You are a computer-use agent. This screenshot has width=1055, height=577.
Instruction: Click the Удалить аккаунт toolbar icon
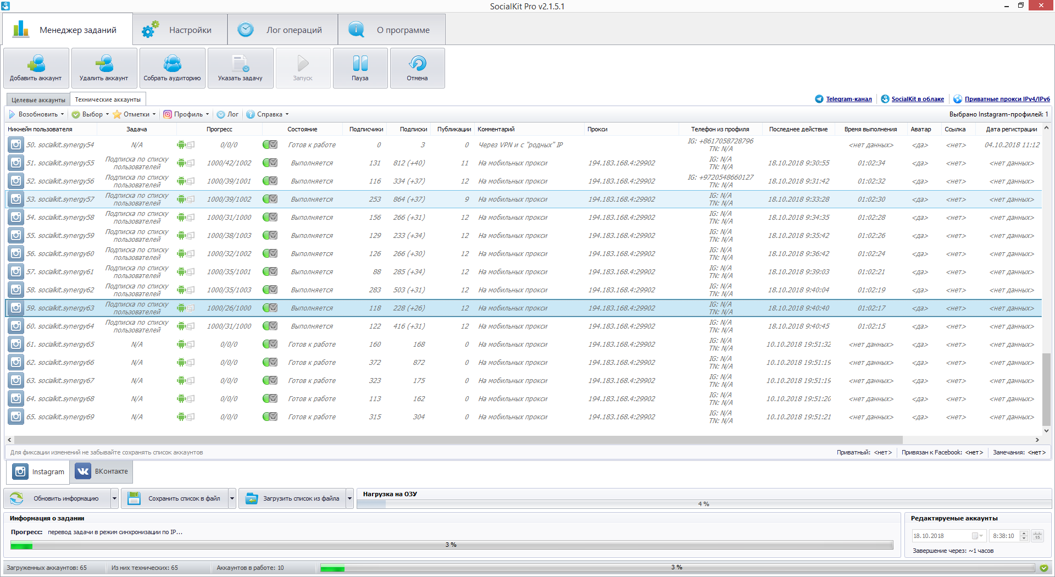click(x=104, y=64)
